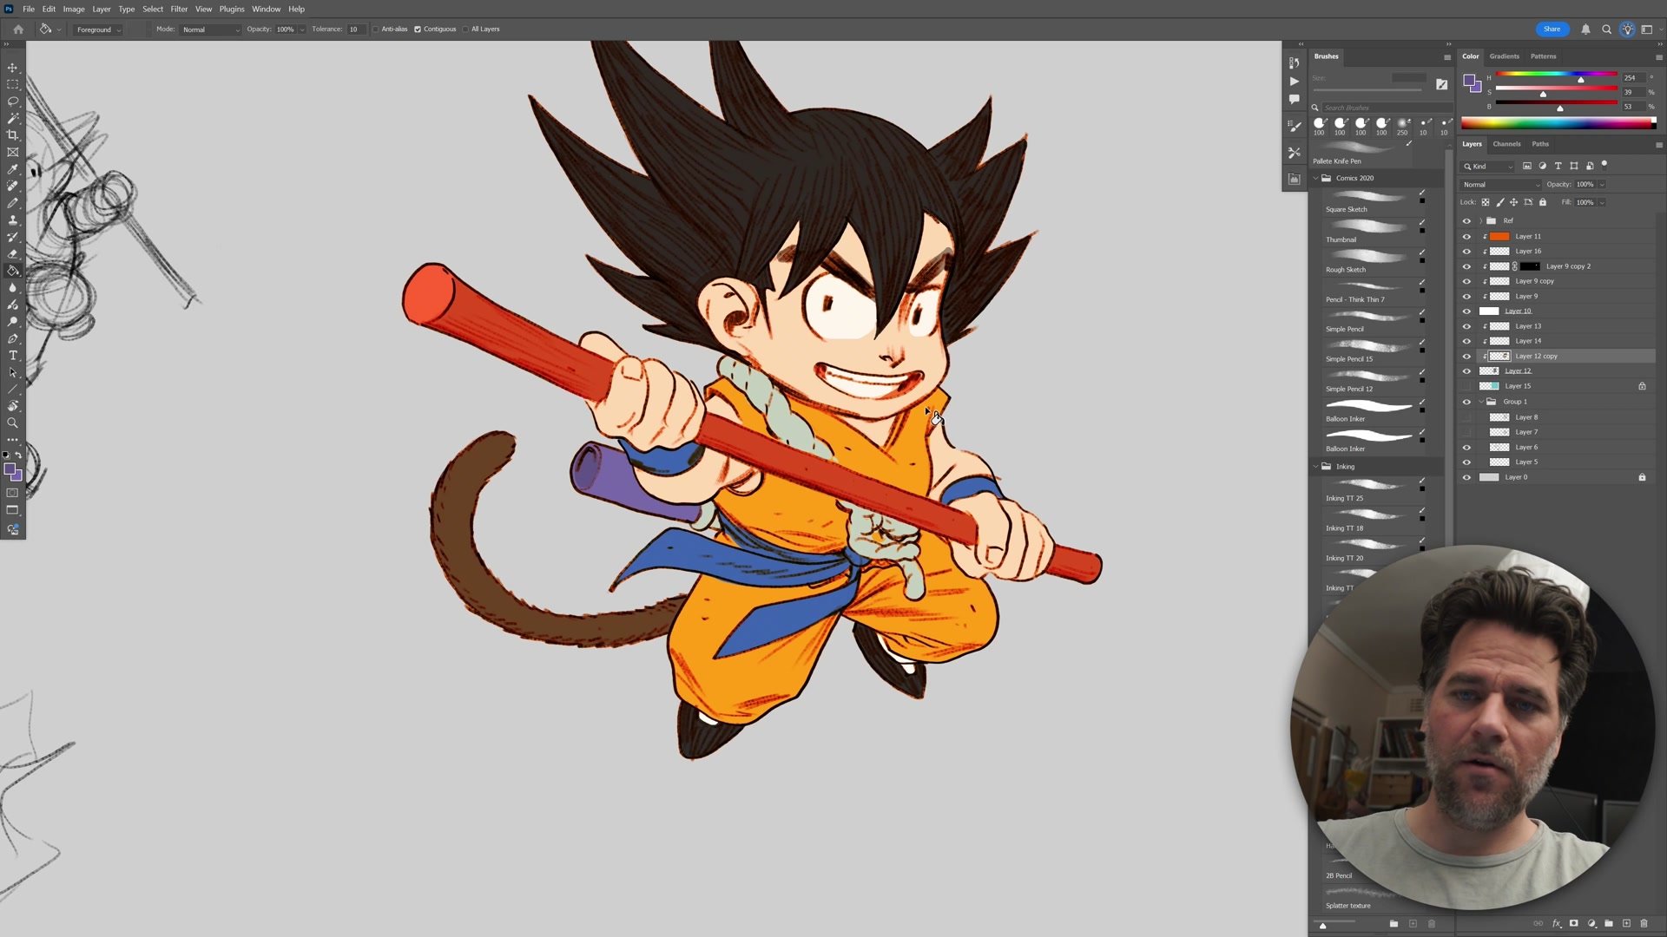Viewport: 1667px width, 937px height.
Task: Switch to the Channels tab
Action: (1506, 144)
